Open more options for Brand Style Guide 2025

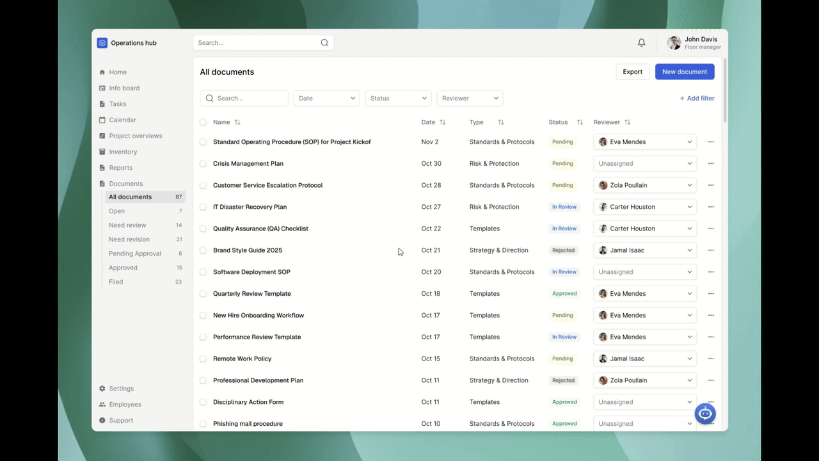pos(711,250)
